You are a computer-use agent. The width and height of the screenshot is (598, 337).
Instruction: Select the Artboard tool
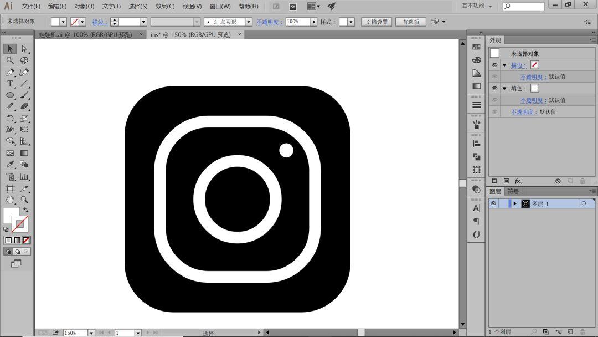click(x=10, y=188)
